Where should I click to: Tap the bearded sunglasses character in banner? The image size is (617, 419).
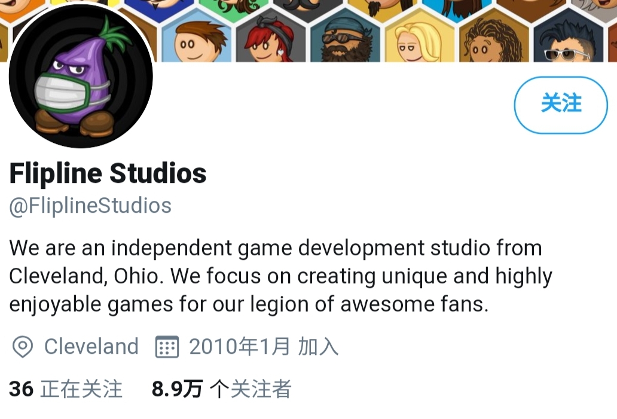[345, 38]
